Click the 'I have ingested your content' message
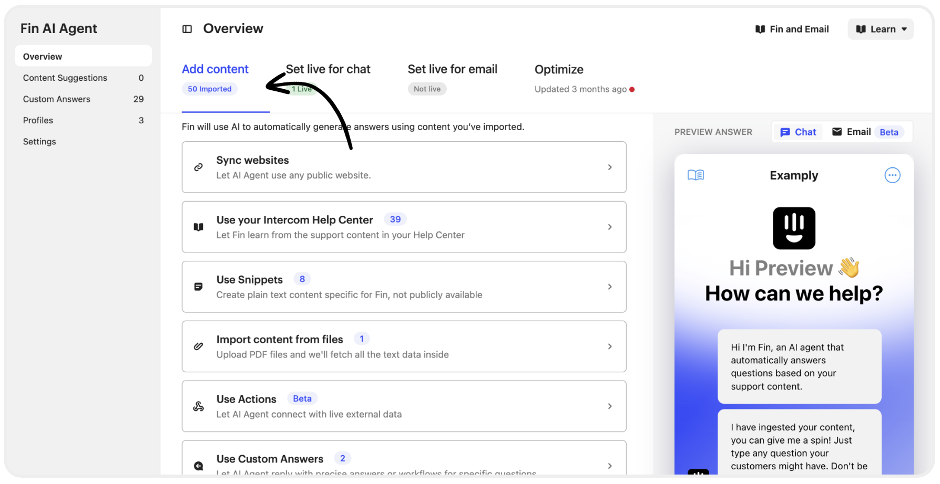The height and width of the screenshot is (484, 940). click(x=799, y=442)
